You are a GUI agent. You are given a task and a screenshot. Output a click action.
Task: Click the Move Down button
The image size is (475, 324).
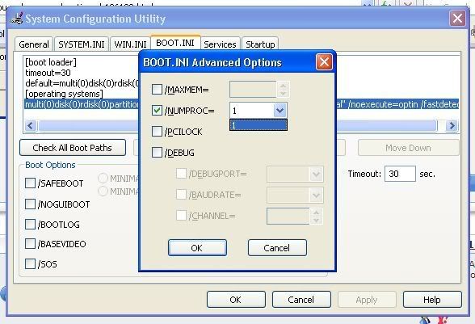[x=408, y=148]
